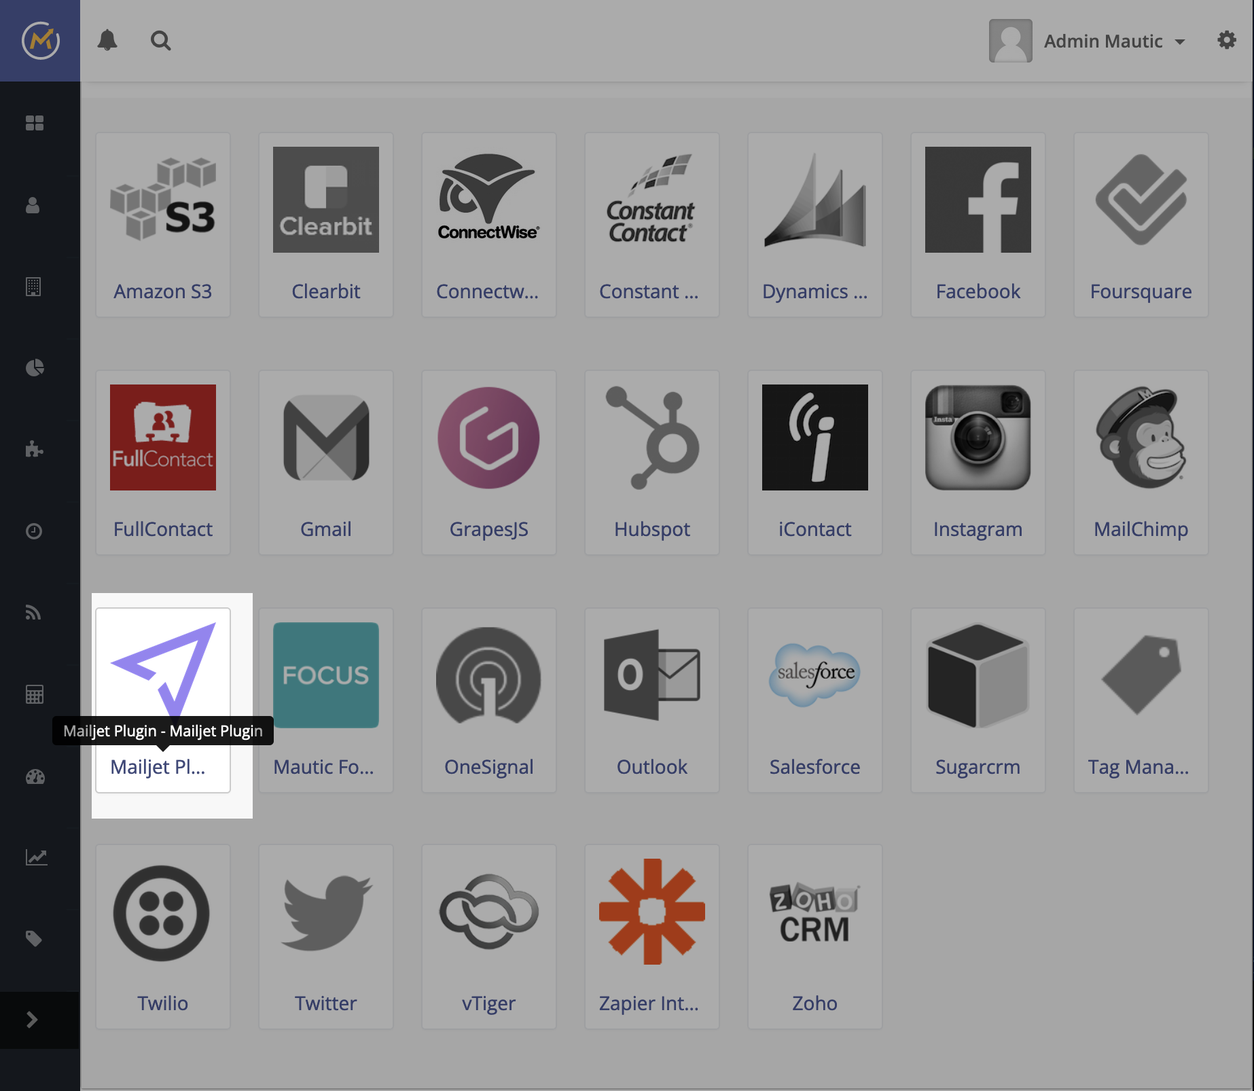Open the Contacts person icon in sidebar
This screenshot has width=1254, height=1091.
pos(33,205)
